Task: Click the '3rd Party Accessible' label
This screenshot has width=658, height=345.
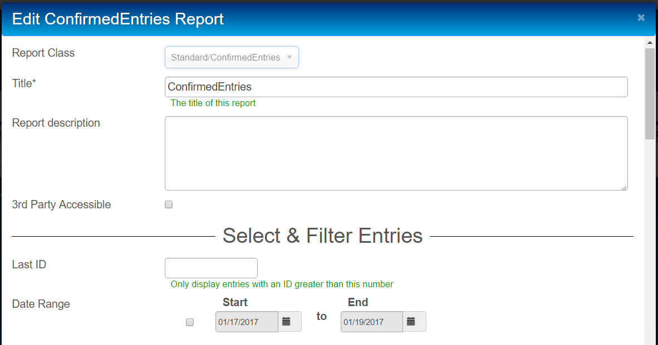Action: pos(61,204)
